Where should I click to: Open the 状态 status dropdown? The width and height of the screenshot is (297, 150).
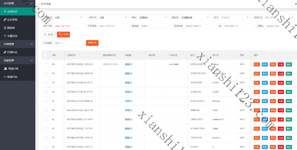click(x=235, y=17)
